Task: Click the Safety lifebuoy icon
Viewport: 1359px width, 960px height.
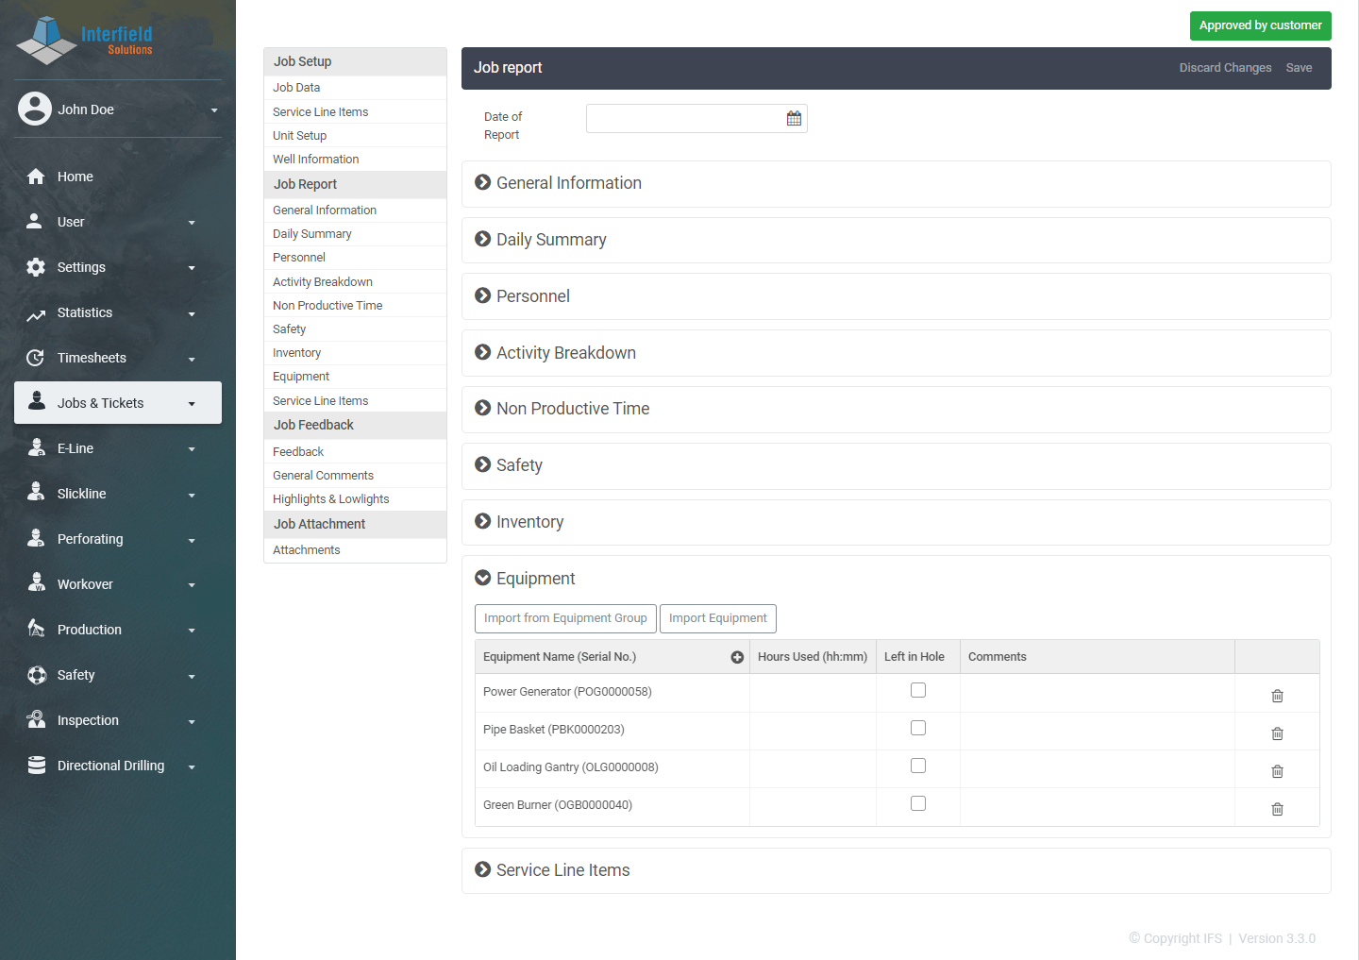Action: [x=37, y=675]
